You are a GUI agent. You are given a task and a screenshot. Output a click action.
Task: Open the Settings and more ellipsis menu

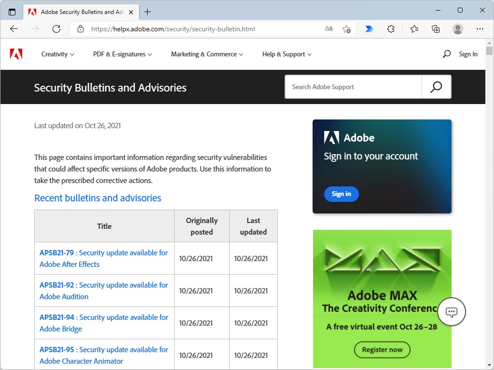480,29
